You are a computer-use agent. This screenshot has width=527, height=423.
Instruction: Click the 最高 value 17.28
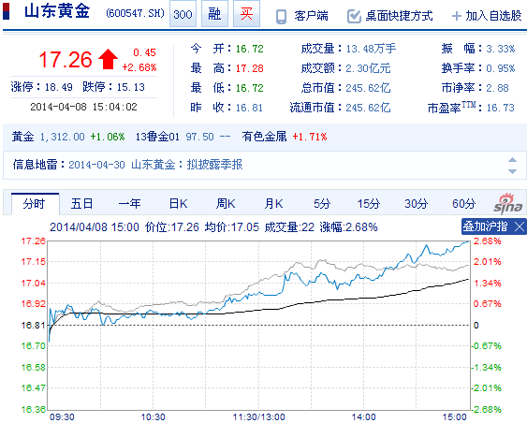[249, 68]
